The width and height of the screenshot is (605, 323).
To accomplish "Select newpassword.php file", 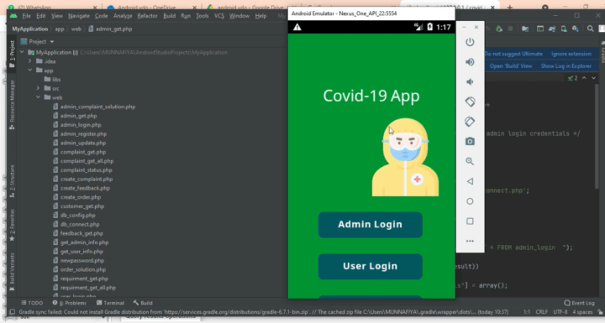I will (79, 261).
